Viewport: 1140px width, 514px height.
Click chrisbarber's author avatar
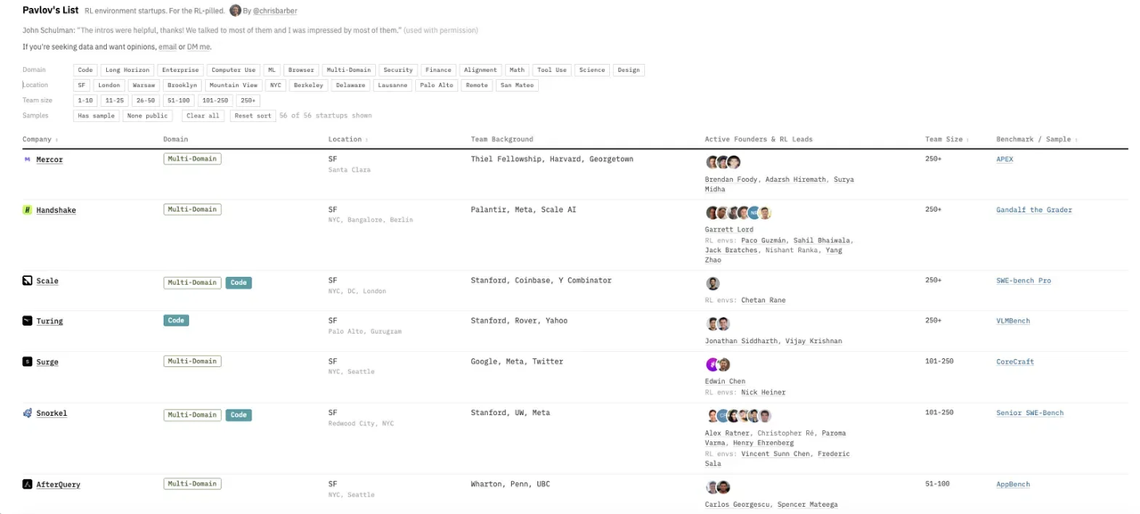coord(235,11)
